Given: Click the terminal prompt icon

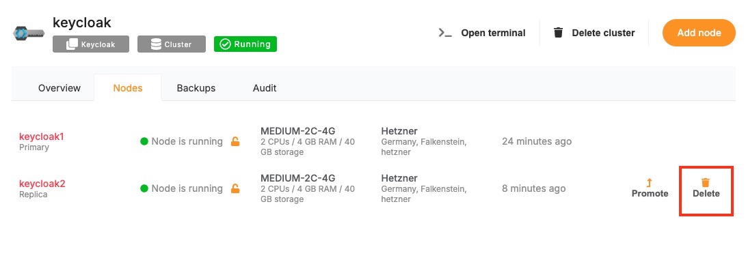Looking at the screenshot, I should click(445, 33).
